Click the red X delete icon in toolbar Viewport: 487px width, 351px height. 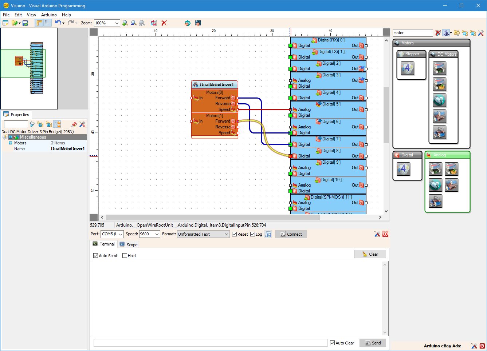click(164, 23)
